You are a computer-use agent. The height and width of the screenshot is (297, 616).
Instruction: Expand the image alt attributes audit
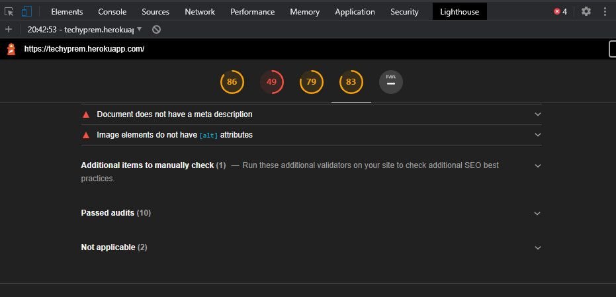coord(537,135)
